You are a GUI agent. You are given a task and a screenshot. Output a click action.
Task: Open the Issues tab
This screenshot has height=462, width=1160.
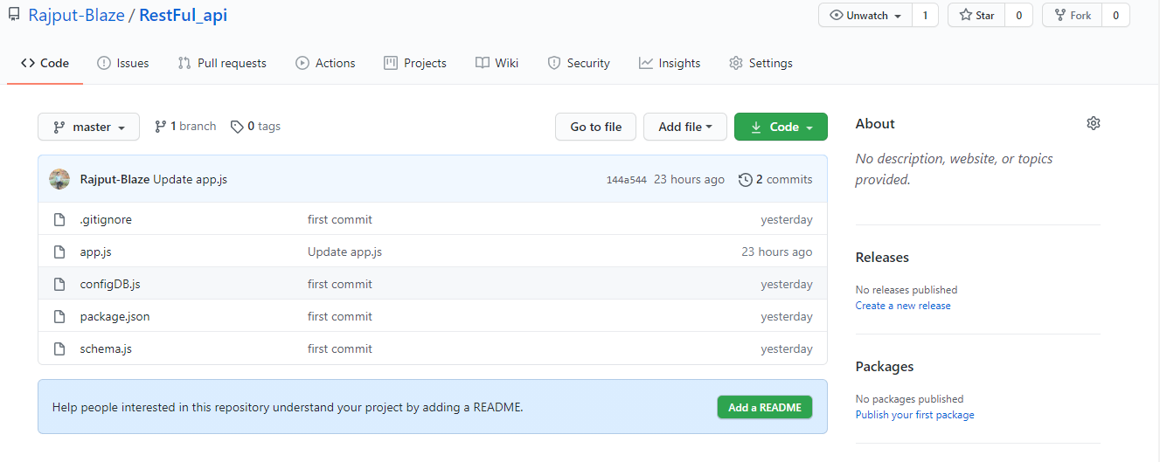coord(123,63)
